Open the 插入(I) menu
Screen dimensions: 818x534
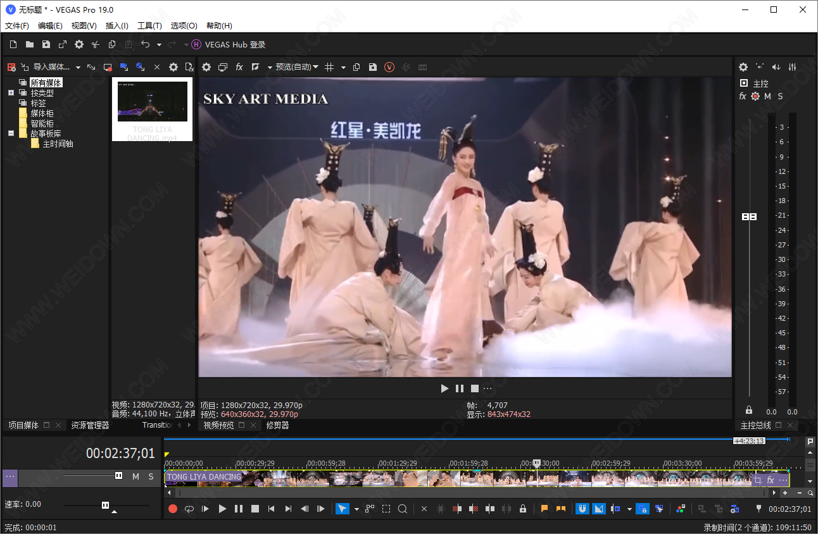point(116,26)
